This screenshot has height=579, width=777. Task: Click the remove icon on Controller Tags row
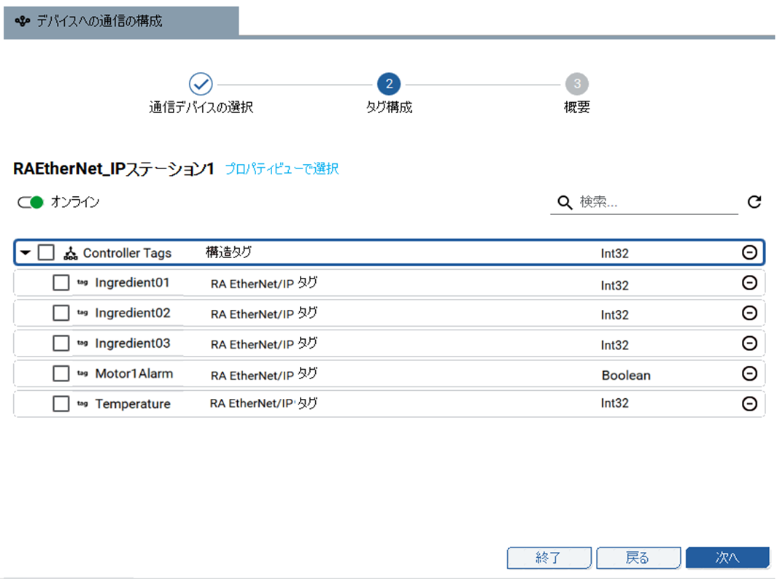coord(749,252)
